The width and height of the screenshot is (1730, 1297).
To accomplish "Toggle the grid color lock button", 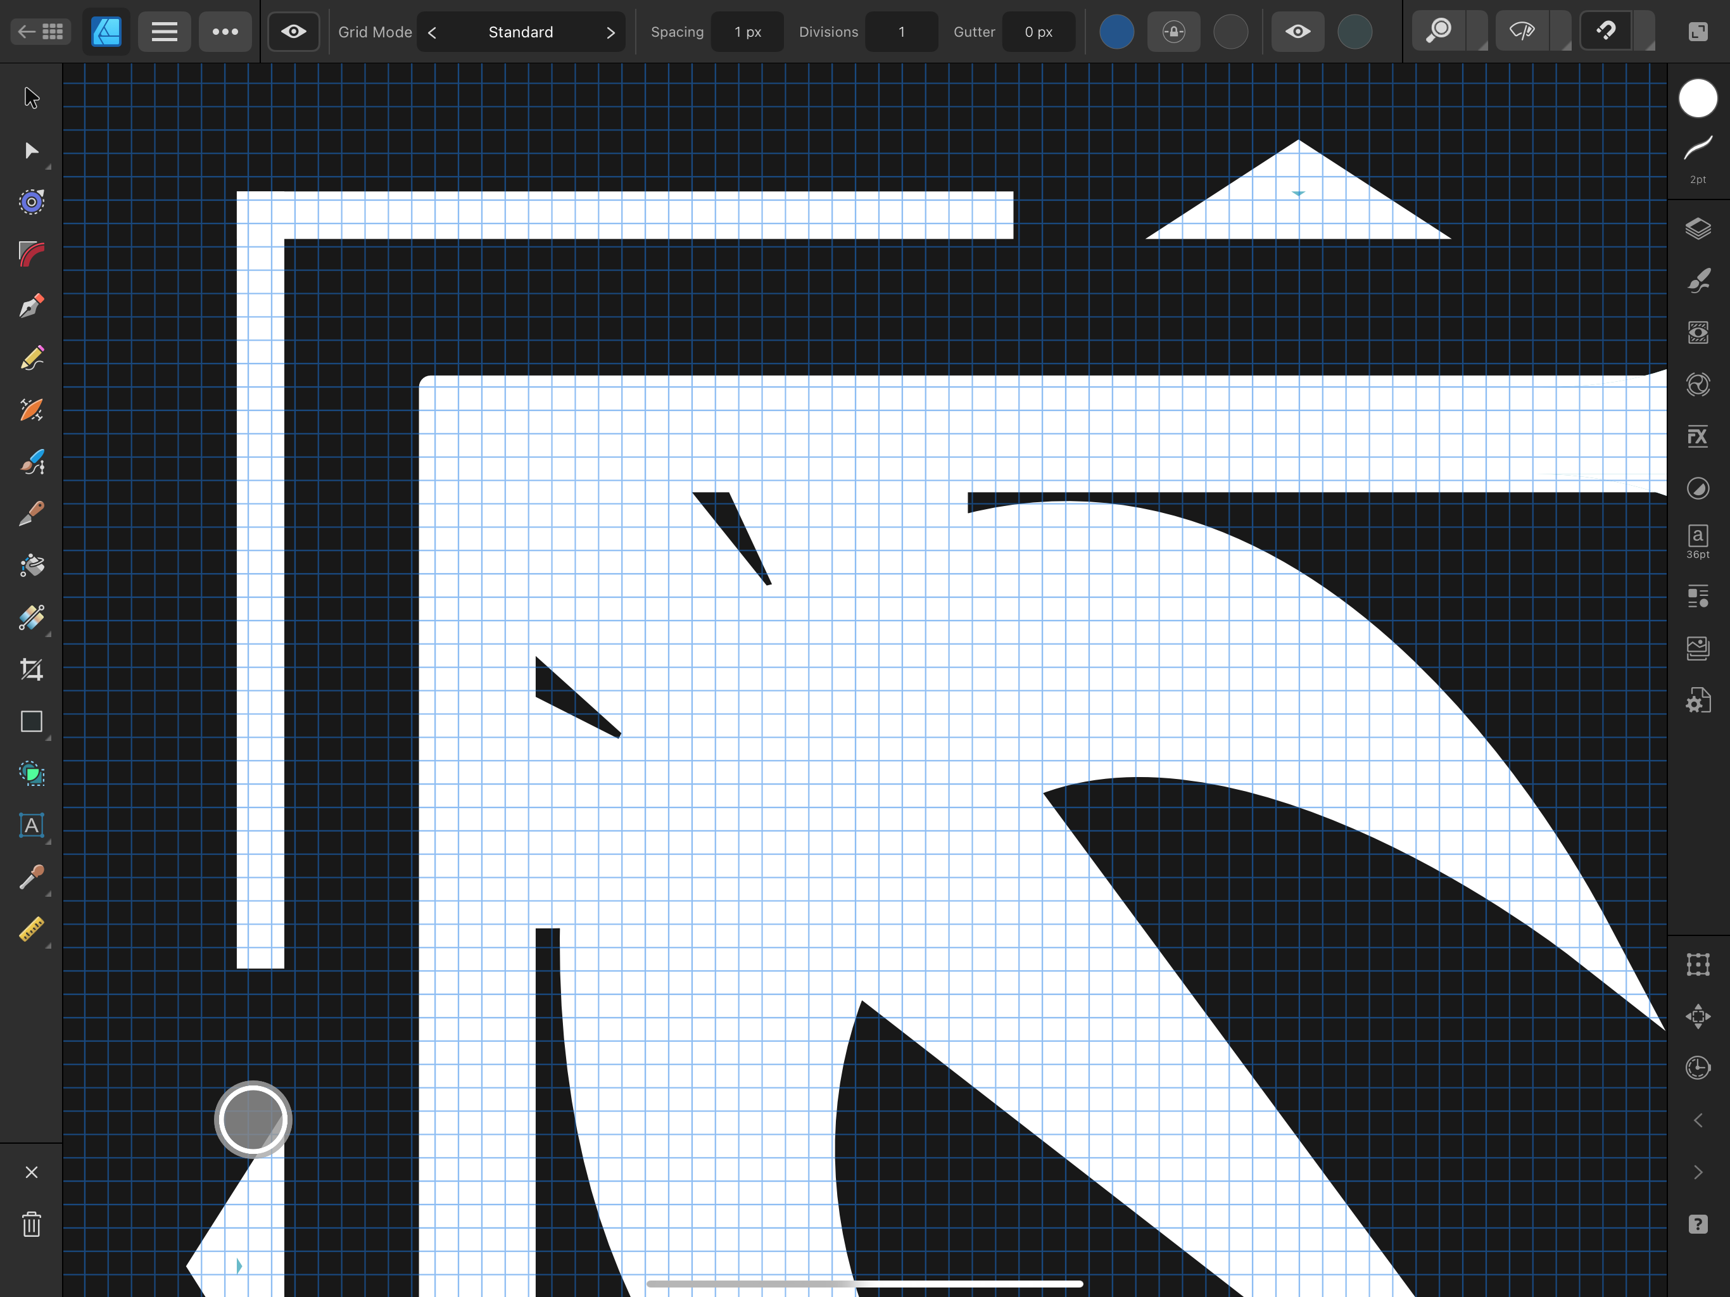I will coord(1173,31).
